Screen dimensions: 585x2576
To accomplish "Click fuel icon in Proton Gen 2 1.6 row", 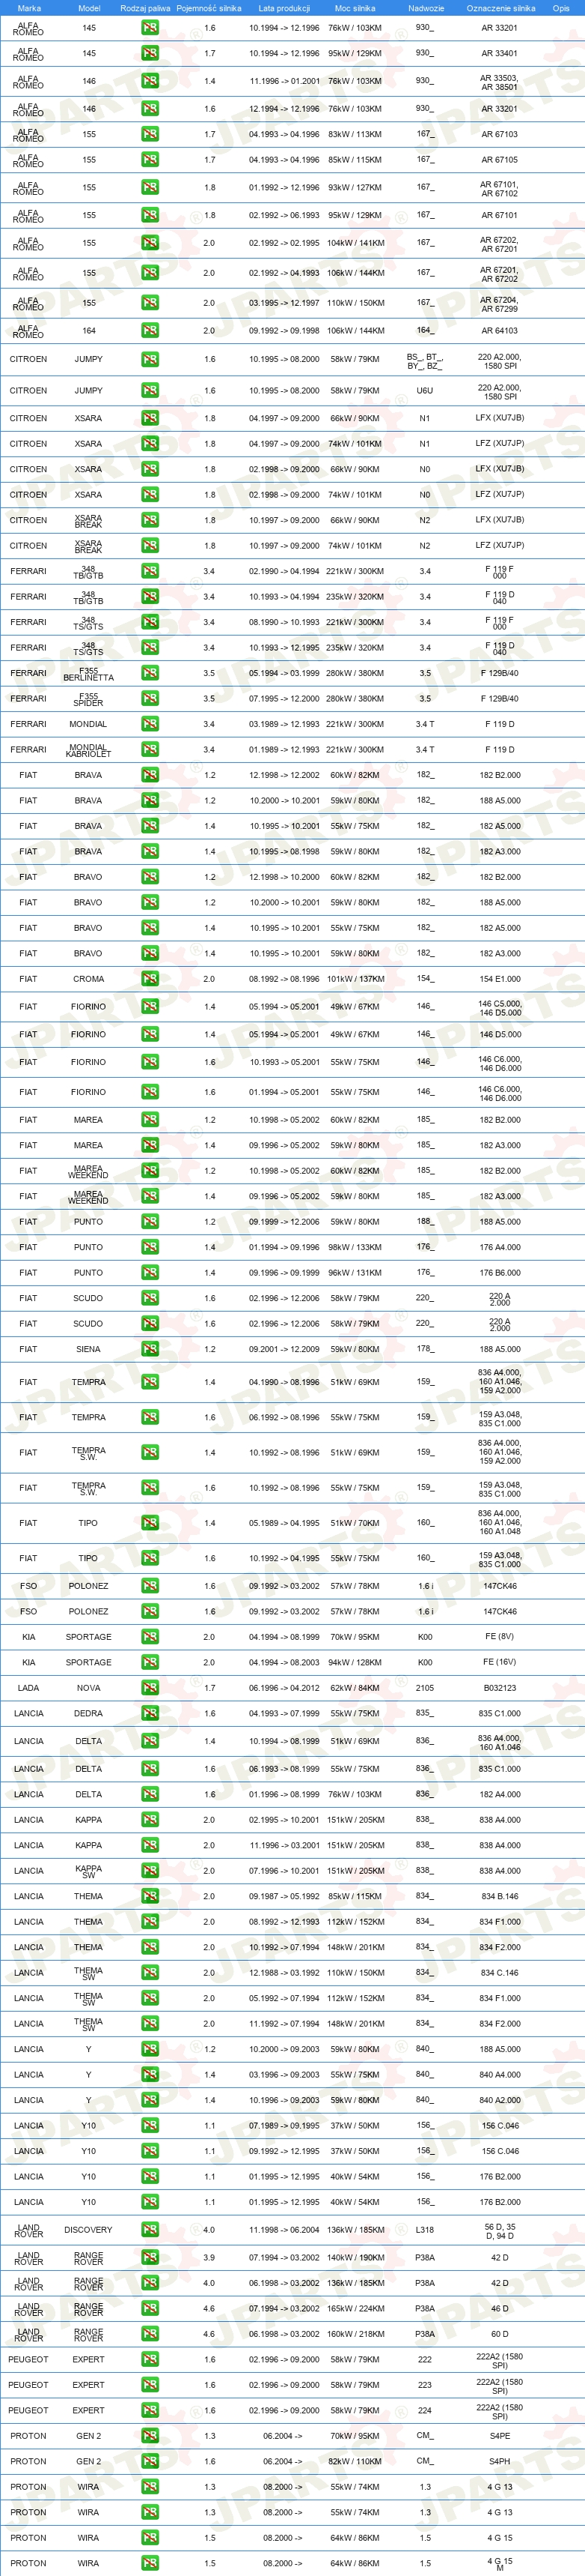I will (x=150, y=2462).
